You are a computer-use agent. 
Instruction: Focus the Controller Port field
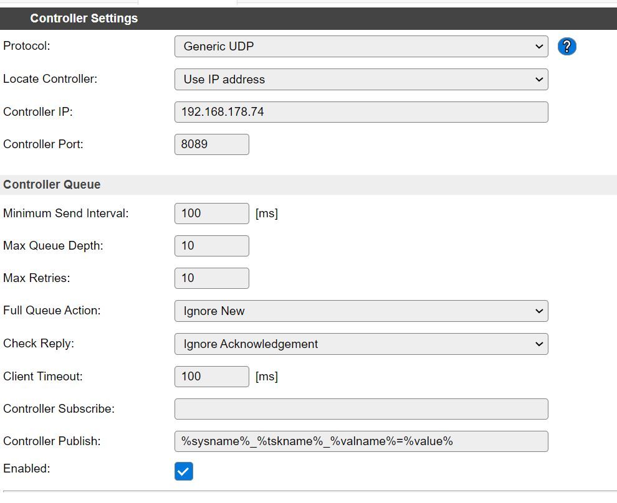(x=211, y=144)
